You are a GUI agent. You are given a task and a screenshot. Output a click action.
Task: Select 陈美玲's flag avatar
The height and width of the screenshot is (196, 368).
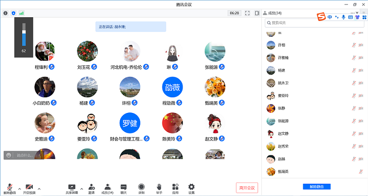point(173,123)
